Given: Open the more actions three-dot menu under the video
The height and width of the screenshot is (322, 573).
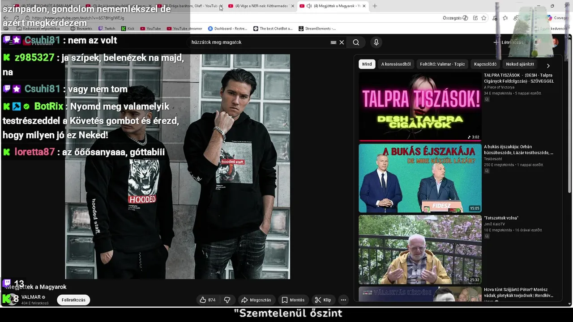Looking at the screenshot, I should click(x=343, y=300).
